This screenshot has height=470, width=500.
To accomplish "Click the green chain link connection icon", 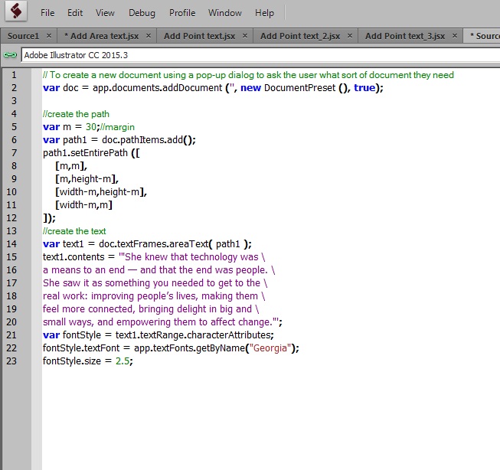I will pyautogui.click(x=10, y=55).
